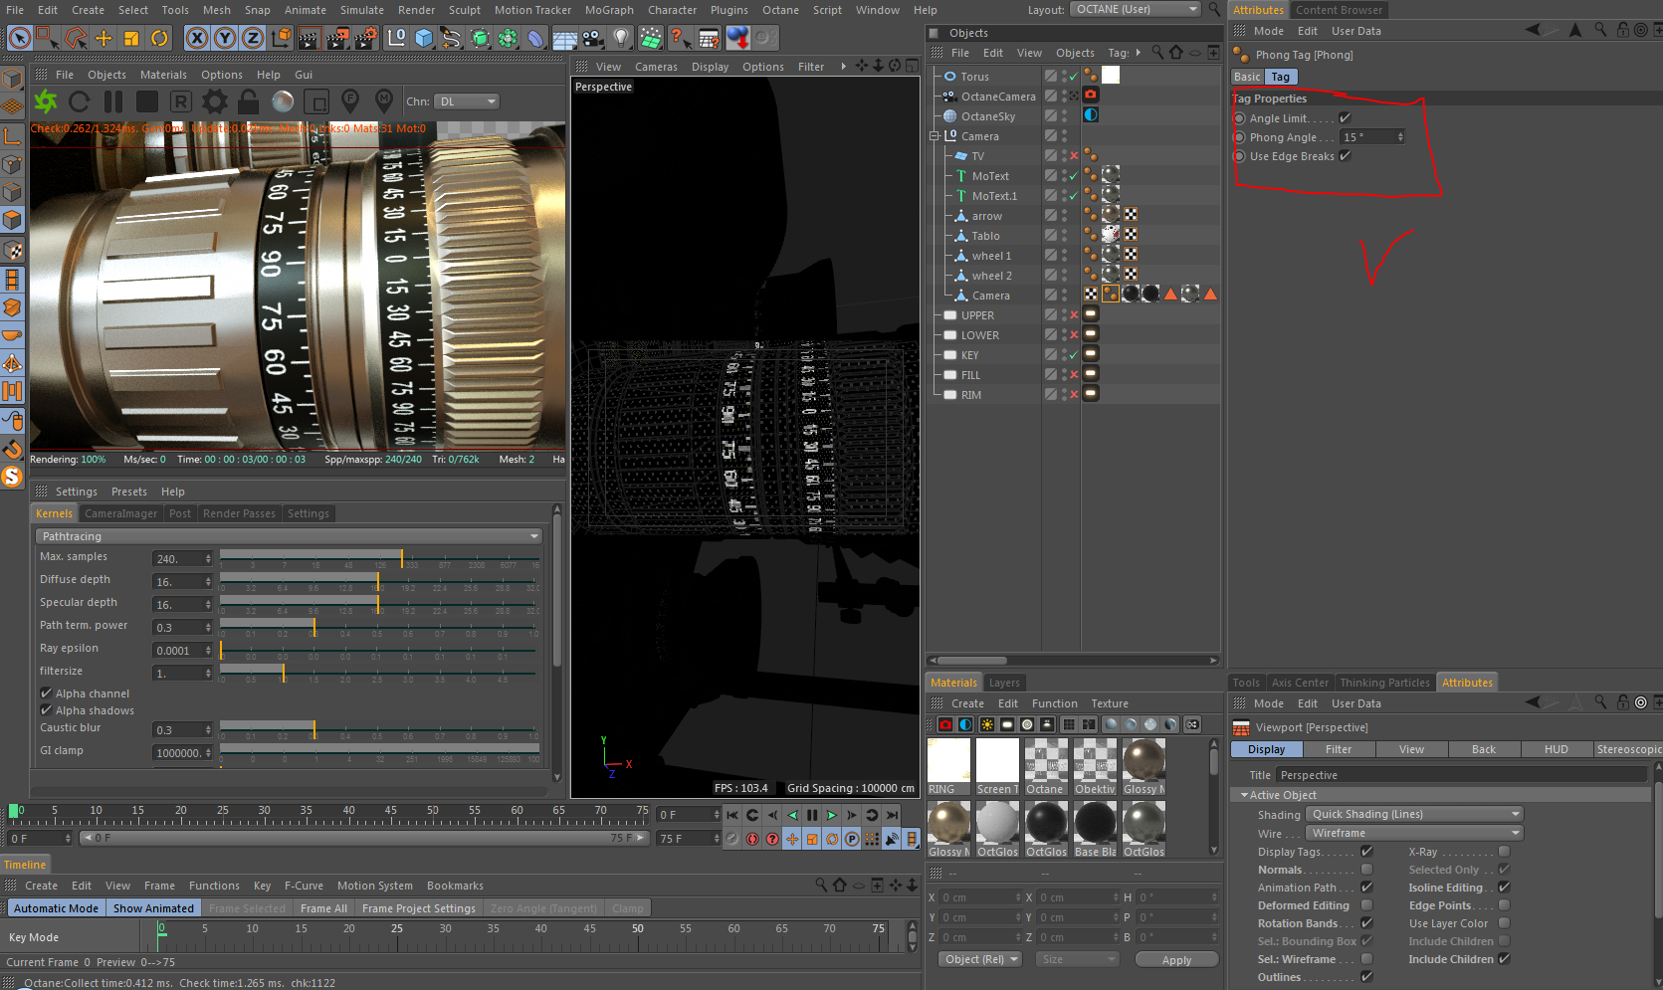Disable Use Edge Breaks checkbox
The width and height of the screenshot is (1663, 990).
pyautogui.click(x=1345, y=156)
